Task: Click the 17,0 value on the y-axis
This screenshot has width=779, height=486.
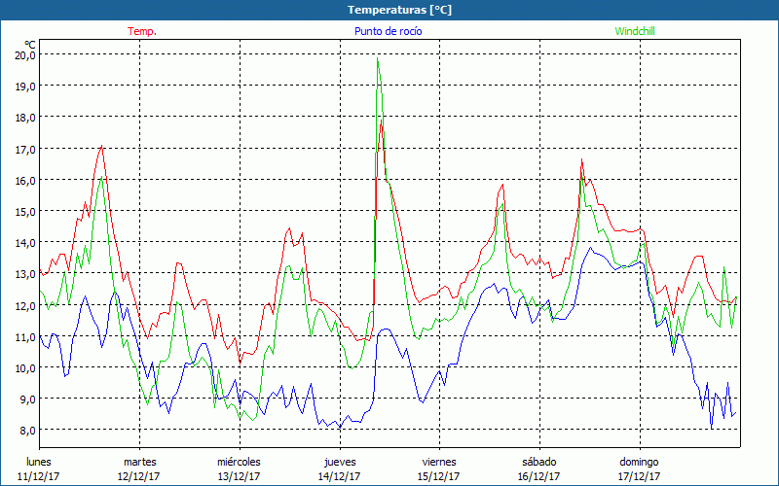Action: pos(25,149)
